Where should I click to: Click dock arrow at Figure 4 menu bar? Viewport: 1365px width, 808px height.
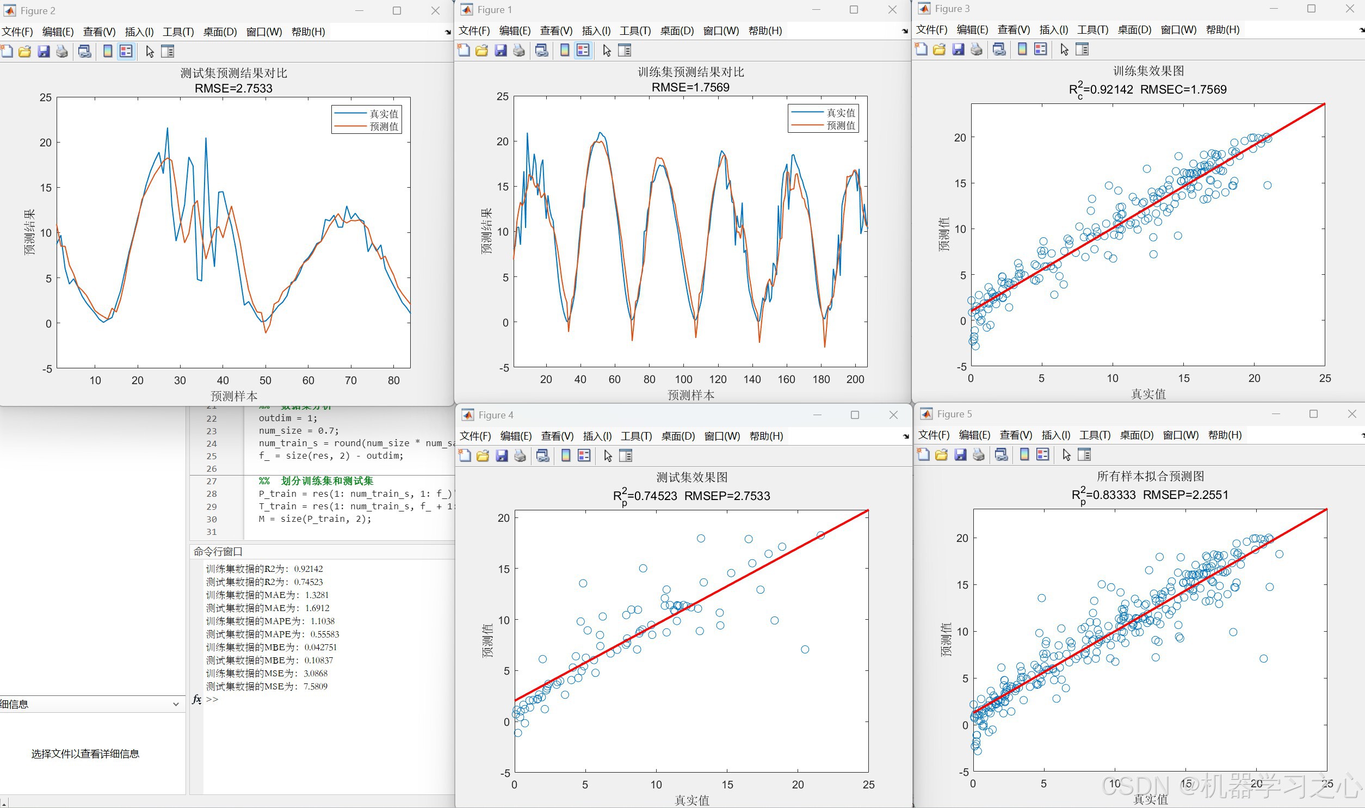(906, 436)
